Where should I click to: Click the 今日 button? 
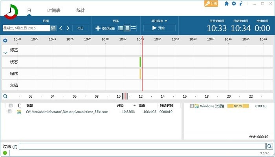tap(80, 28)
